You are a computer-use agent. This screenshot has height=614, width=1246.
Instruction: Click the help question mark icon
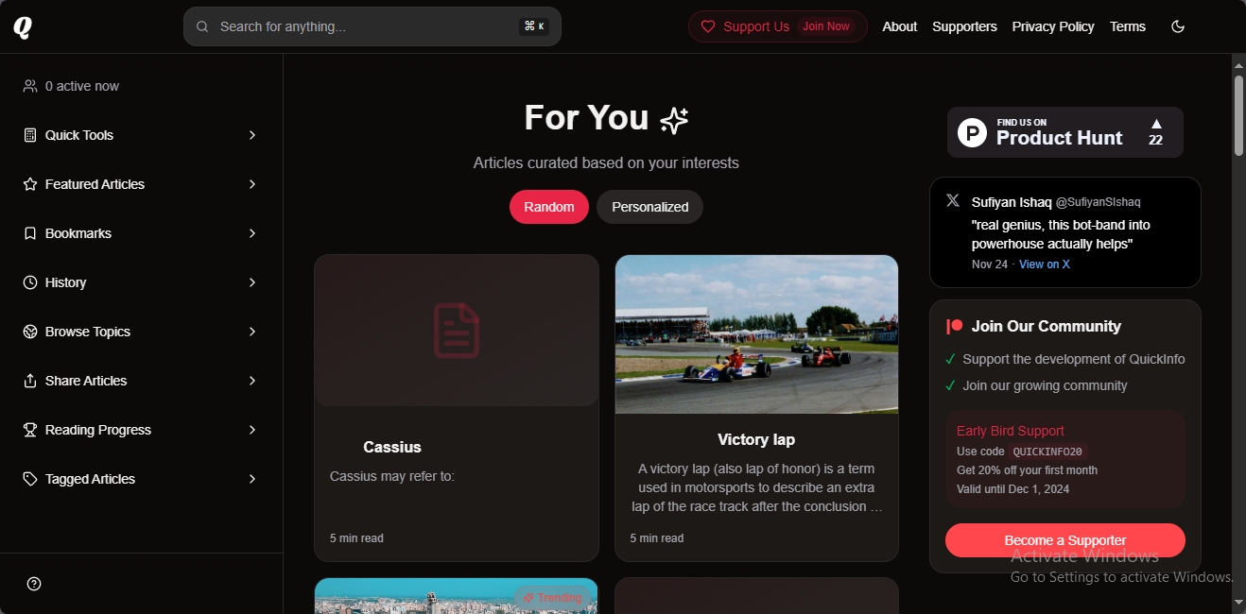click(x=34, y=584)
